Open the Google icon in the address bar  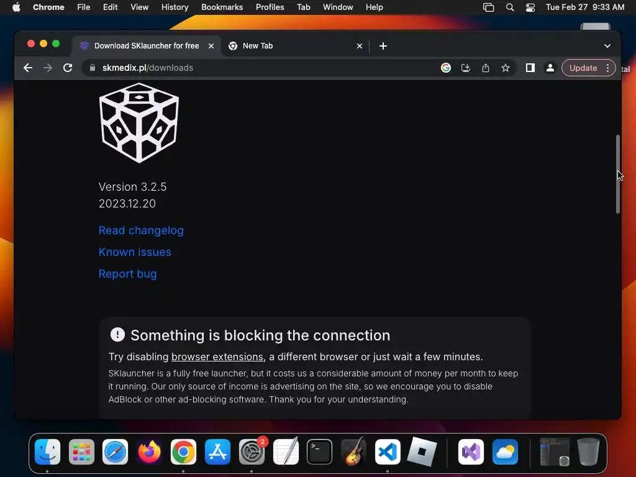pos(446,68)
